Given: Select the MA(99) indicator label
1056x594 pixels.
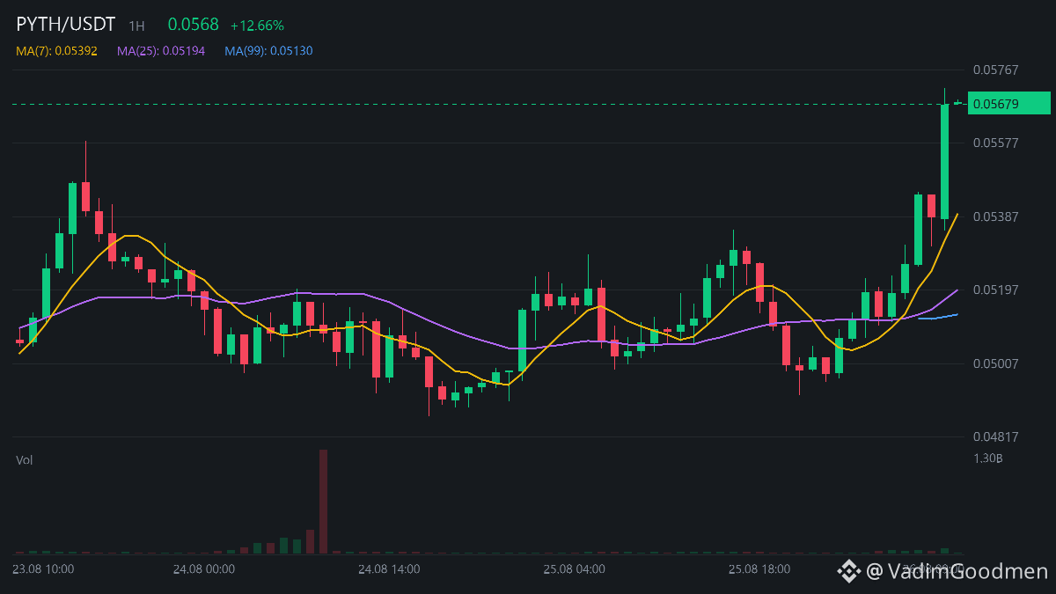Looking at the screenshot, I should 268,51.
